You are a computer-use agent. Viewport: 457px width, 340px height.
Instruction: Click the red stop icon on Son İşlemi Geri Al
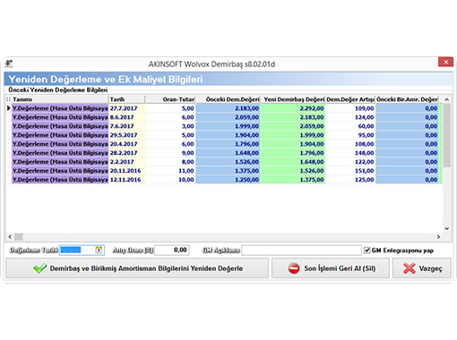pyautogui.click(x=294, y=268)
